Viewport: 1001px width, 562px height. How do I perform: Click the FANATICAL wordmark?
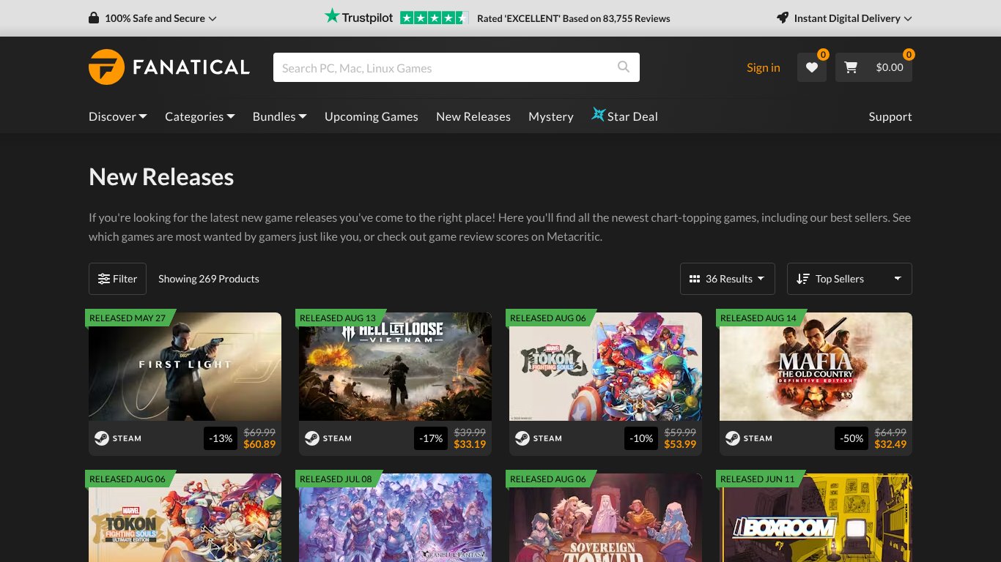point(191,67)
